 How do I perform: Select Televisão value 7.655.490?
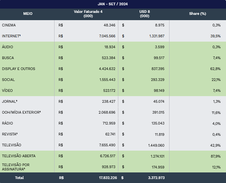[x=107, y=145]
